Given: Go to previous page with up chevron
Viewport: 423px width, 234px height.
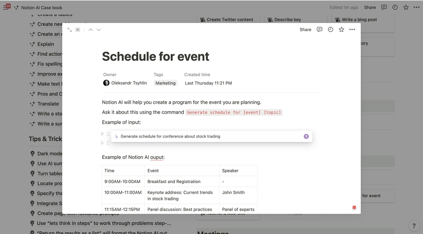Looking at the screenshot, I should (x=90, y=30).
